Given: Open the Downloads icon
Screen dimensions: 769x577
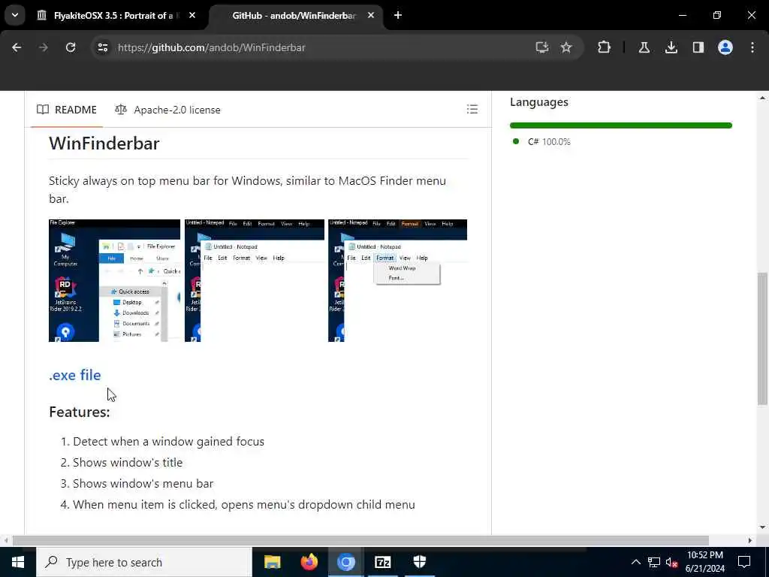Looking at the screenshot, I should tap(671, 47).
